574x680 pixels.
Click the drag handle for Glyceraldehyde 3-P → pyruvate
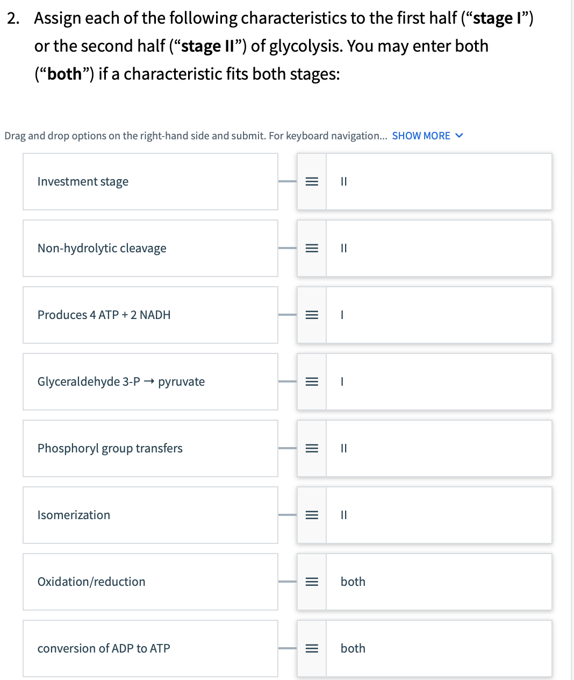[312, 381]
